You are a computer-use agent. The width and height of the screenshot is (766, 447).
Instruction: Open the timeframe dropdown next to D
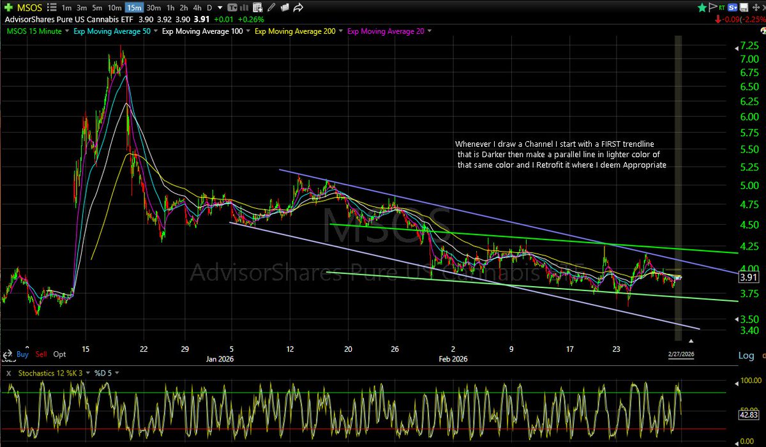[x=220, y=8]
